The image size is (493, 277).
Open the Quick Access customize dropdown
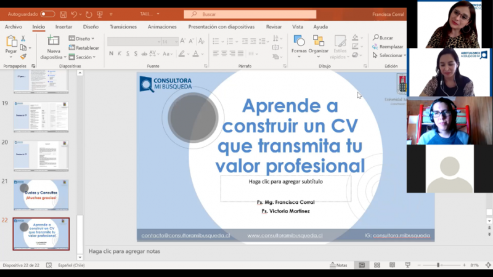111,14
